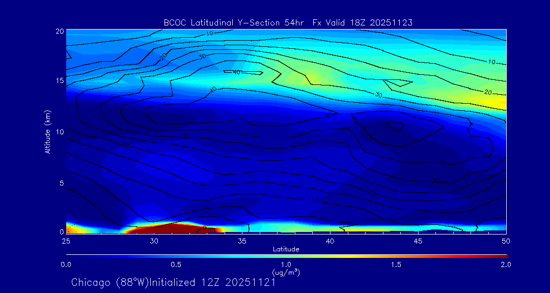Click the dark red end of colorbar
The height and width of the screenshot is (293, 550).
click(503, 256)
